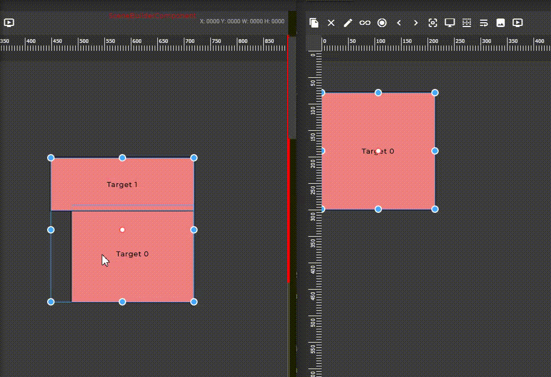Image resolution: width=551 pixels, height=377 pixels.
Task: Select the Target 0 rectangle in left canvas
Action: tap(132, 256)
